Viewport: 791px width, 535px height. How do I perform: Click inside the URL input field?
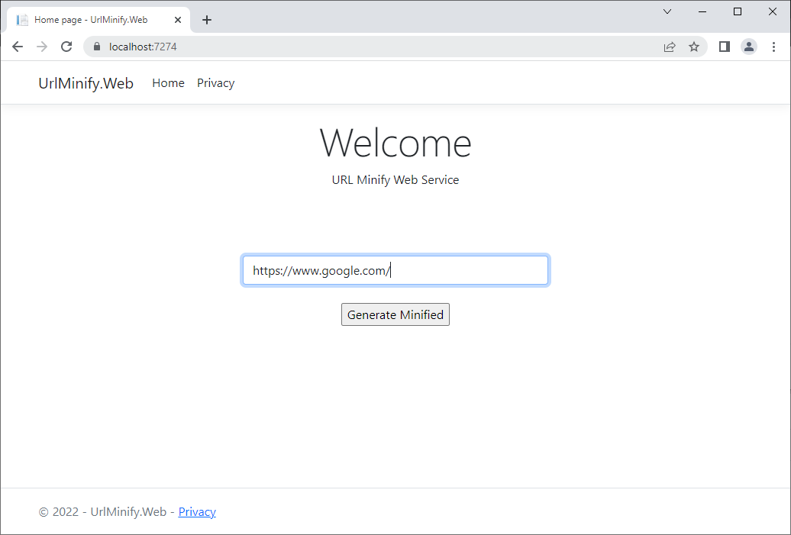point(395,269)
